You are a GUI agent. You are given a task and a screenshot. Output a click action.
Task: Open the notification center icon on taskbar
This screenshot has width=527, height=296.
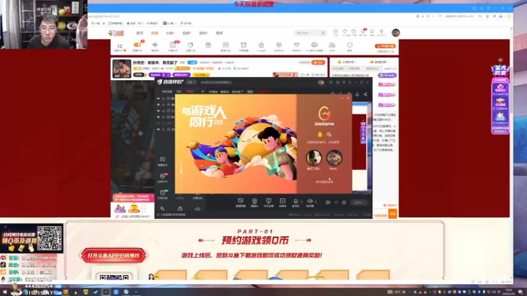click(520, 292)
